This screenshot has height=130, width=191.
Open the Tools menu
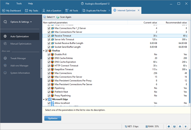19,4
